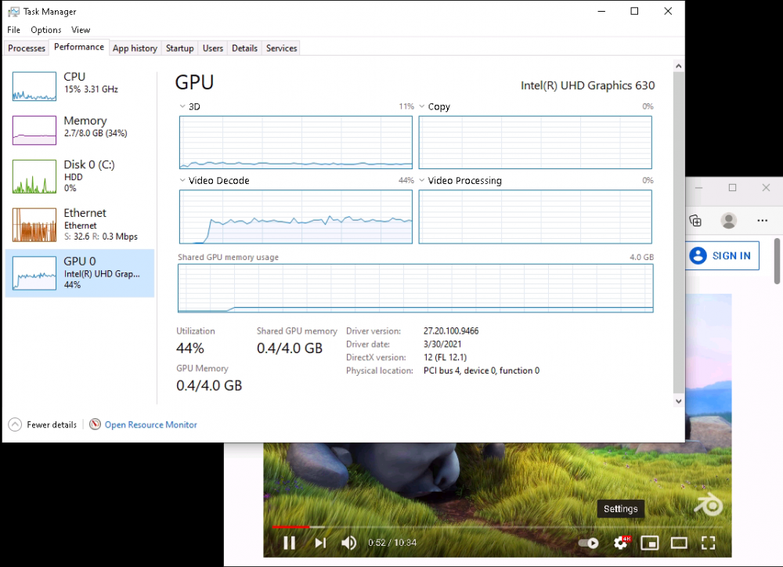Click the Video Processing usage graph
This screenshot has height=567, width=783.
click(x=536, y=217)
